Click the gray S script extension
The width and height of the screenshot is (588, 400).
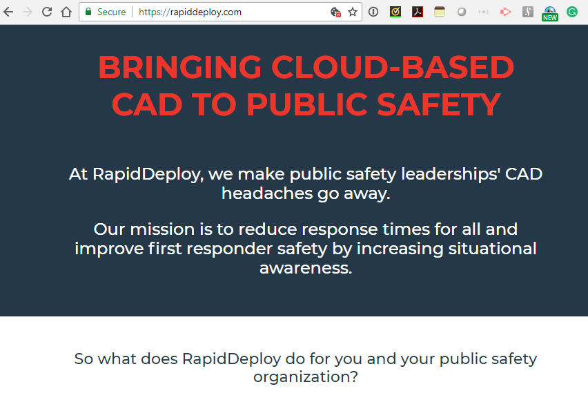click(528, 12)
